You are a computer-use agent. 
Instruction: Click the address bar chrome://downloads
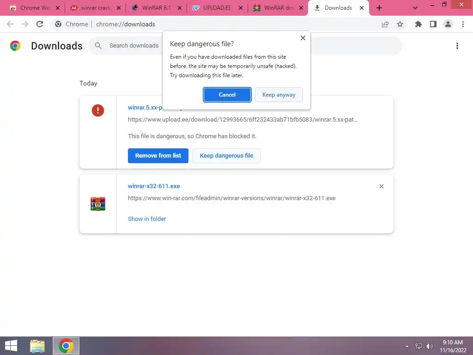coord(126,24)
